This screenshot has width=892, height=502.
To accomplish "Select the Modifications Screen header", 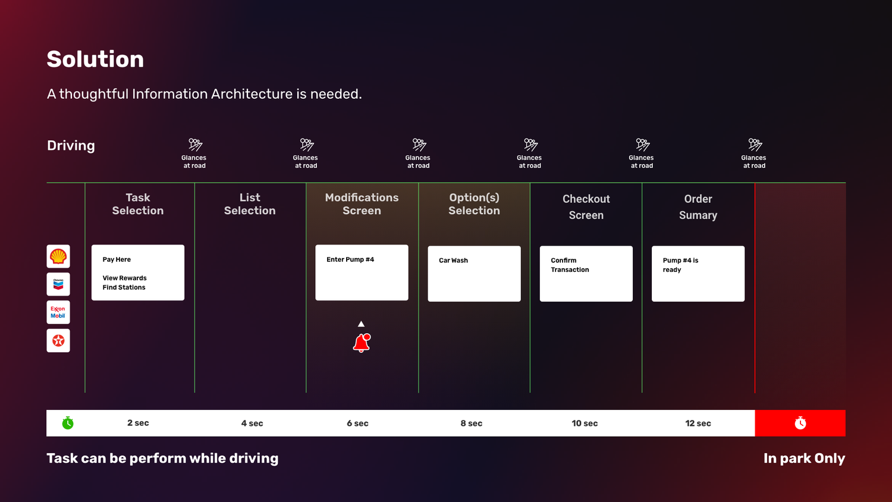I will point(362,204).
